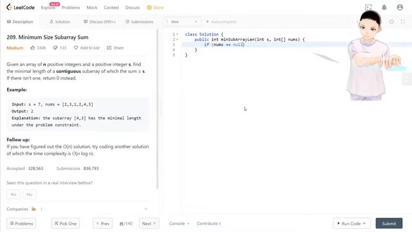
Task: Switch to the Discuss (999+) tab
Action: (x=99, y=21)
